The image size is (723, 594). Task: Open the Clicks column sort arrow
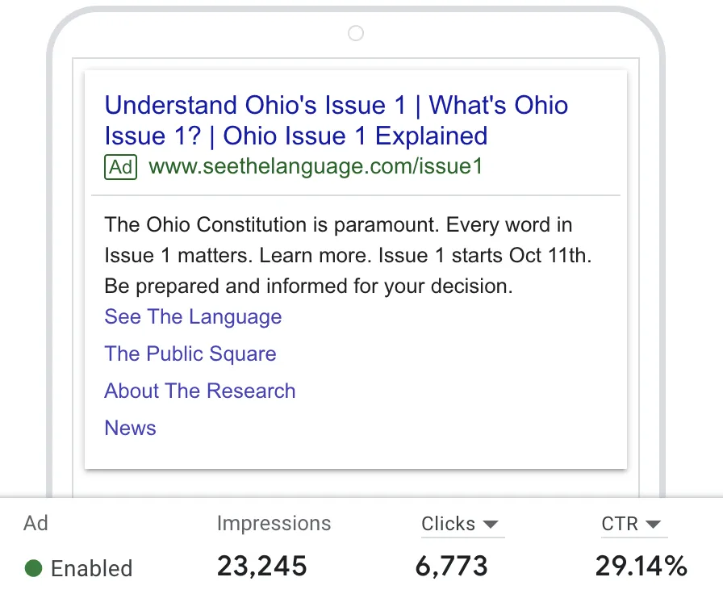point(491,525)
